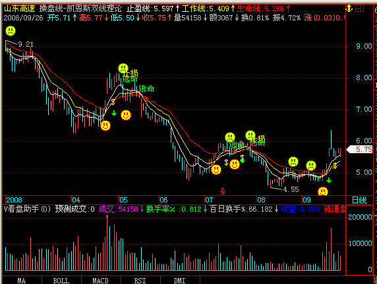Viewport: 377px width, 284px height.
Task: Click the sad face above the 9.21 label
Action: point(11,31)
